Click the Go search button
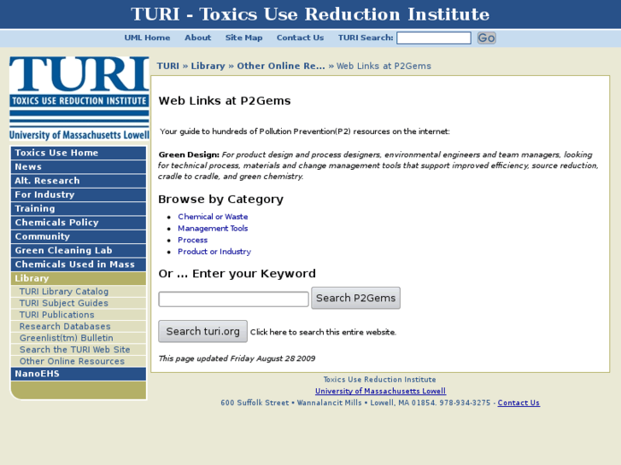This screenshot has height=465, width=621. 486,38
